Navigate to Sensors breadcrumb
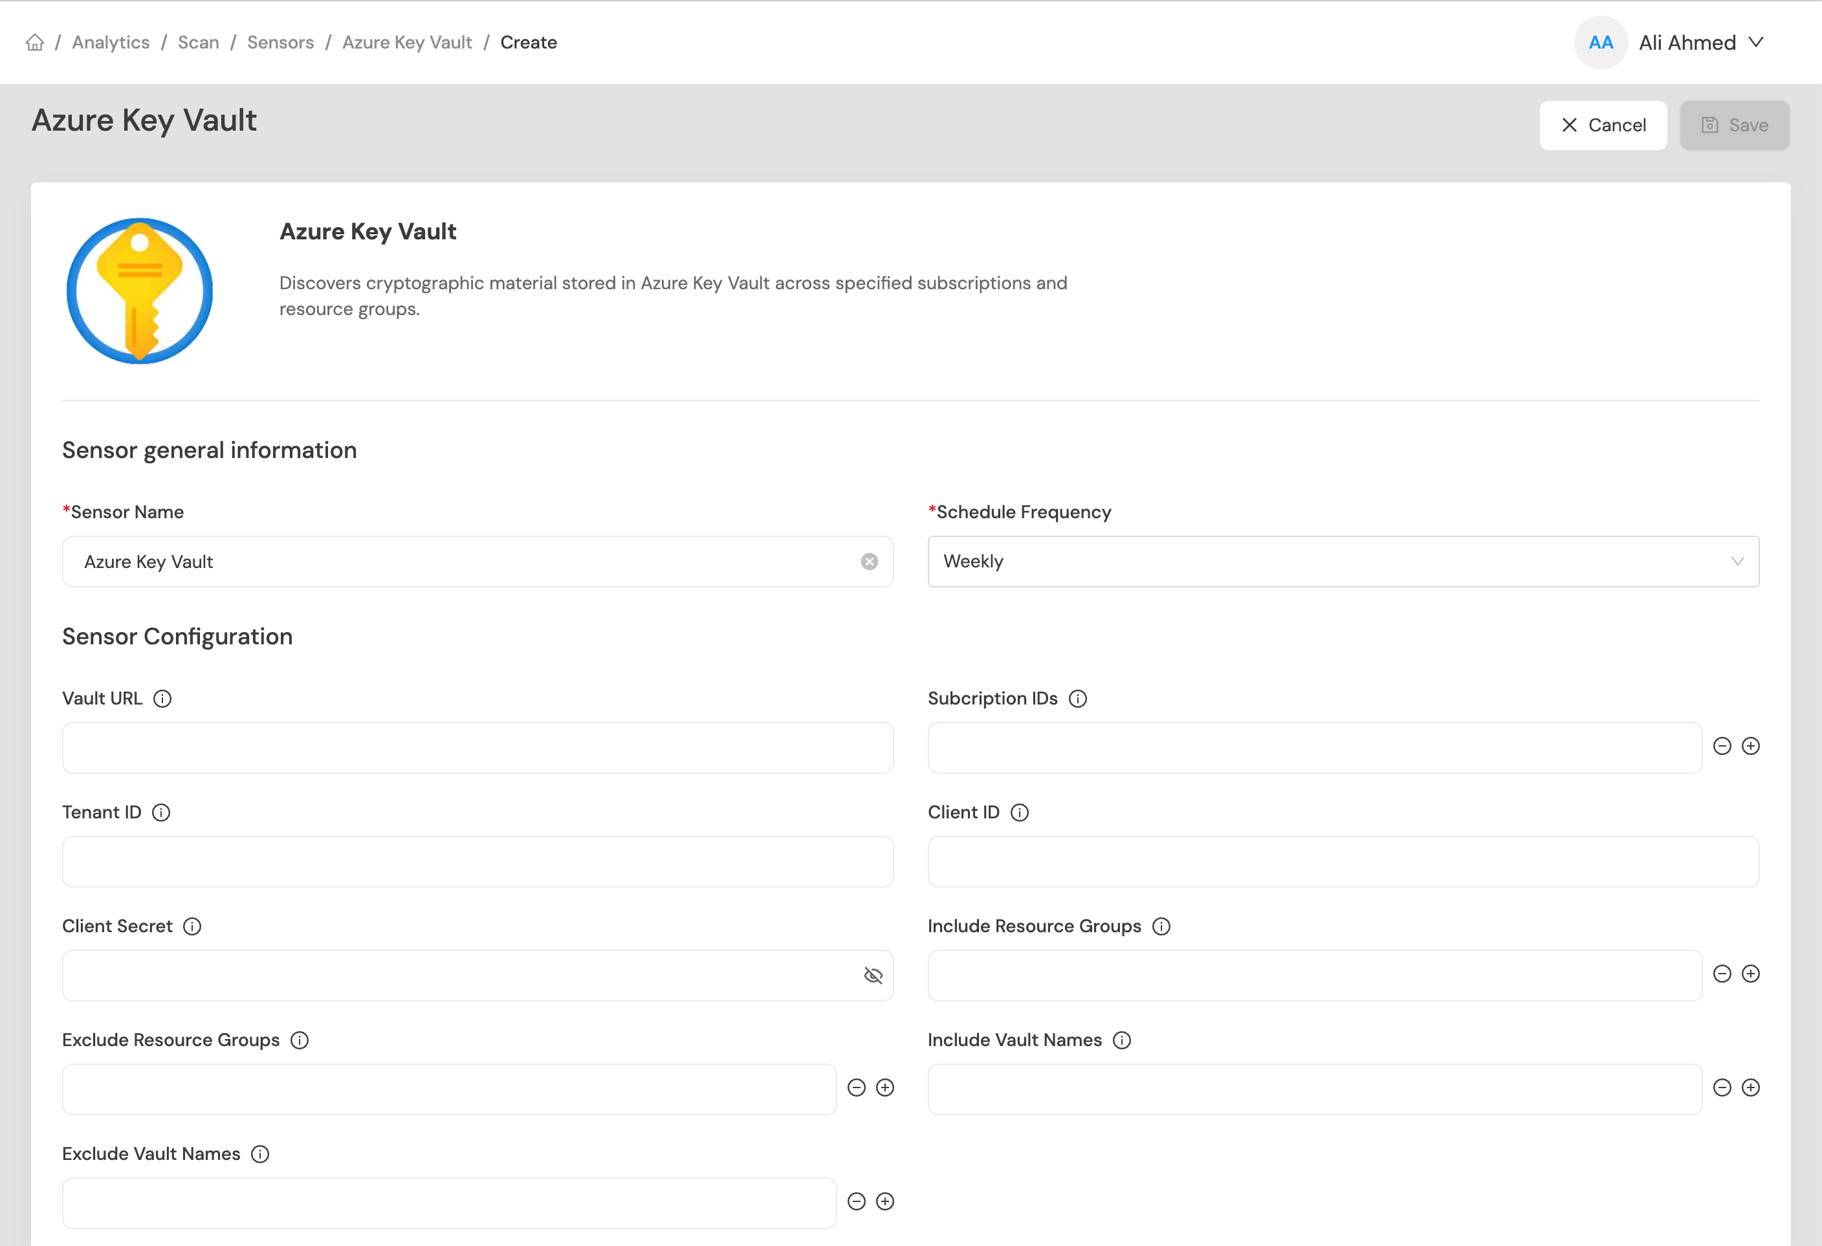The width and height of the screenshot is (1822, 1246). pyautogui.click(x=281, y=42)
